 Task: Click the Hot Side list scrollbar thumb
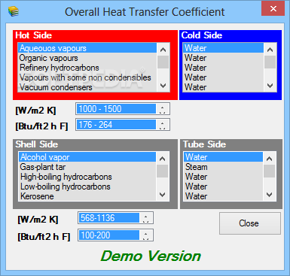163,62
